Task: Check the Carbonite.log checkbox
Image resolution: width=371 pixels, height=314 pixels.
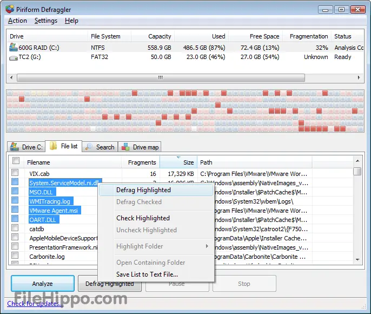Action: [x=15, y=256]
